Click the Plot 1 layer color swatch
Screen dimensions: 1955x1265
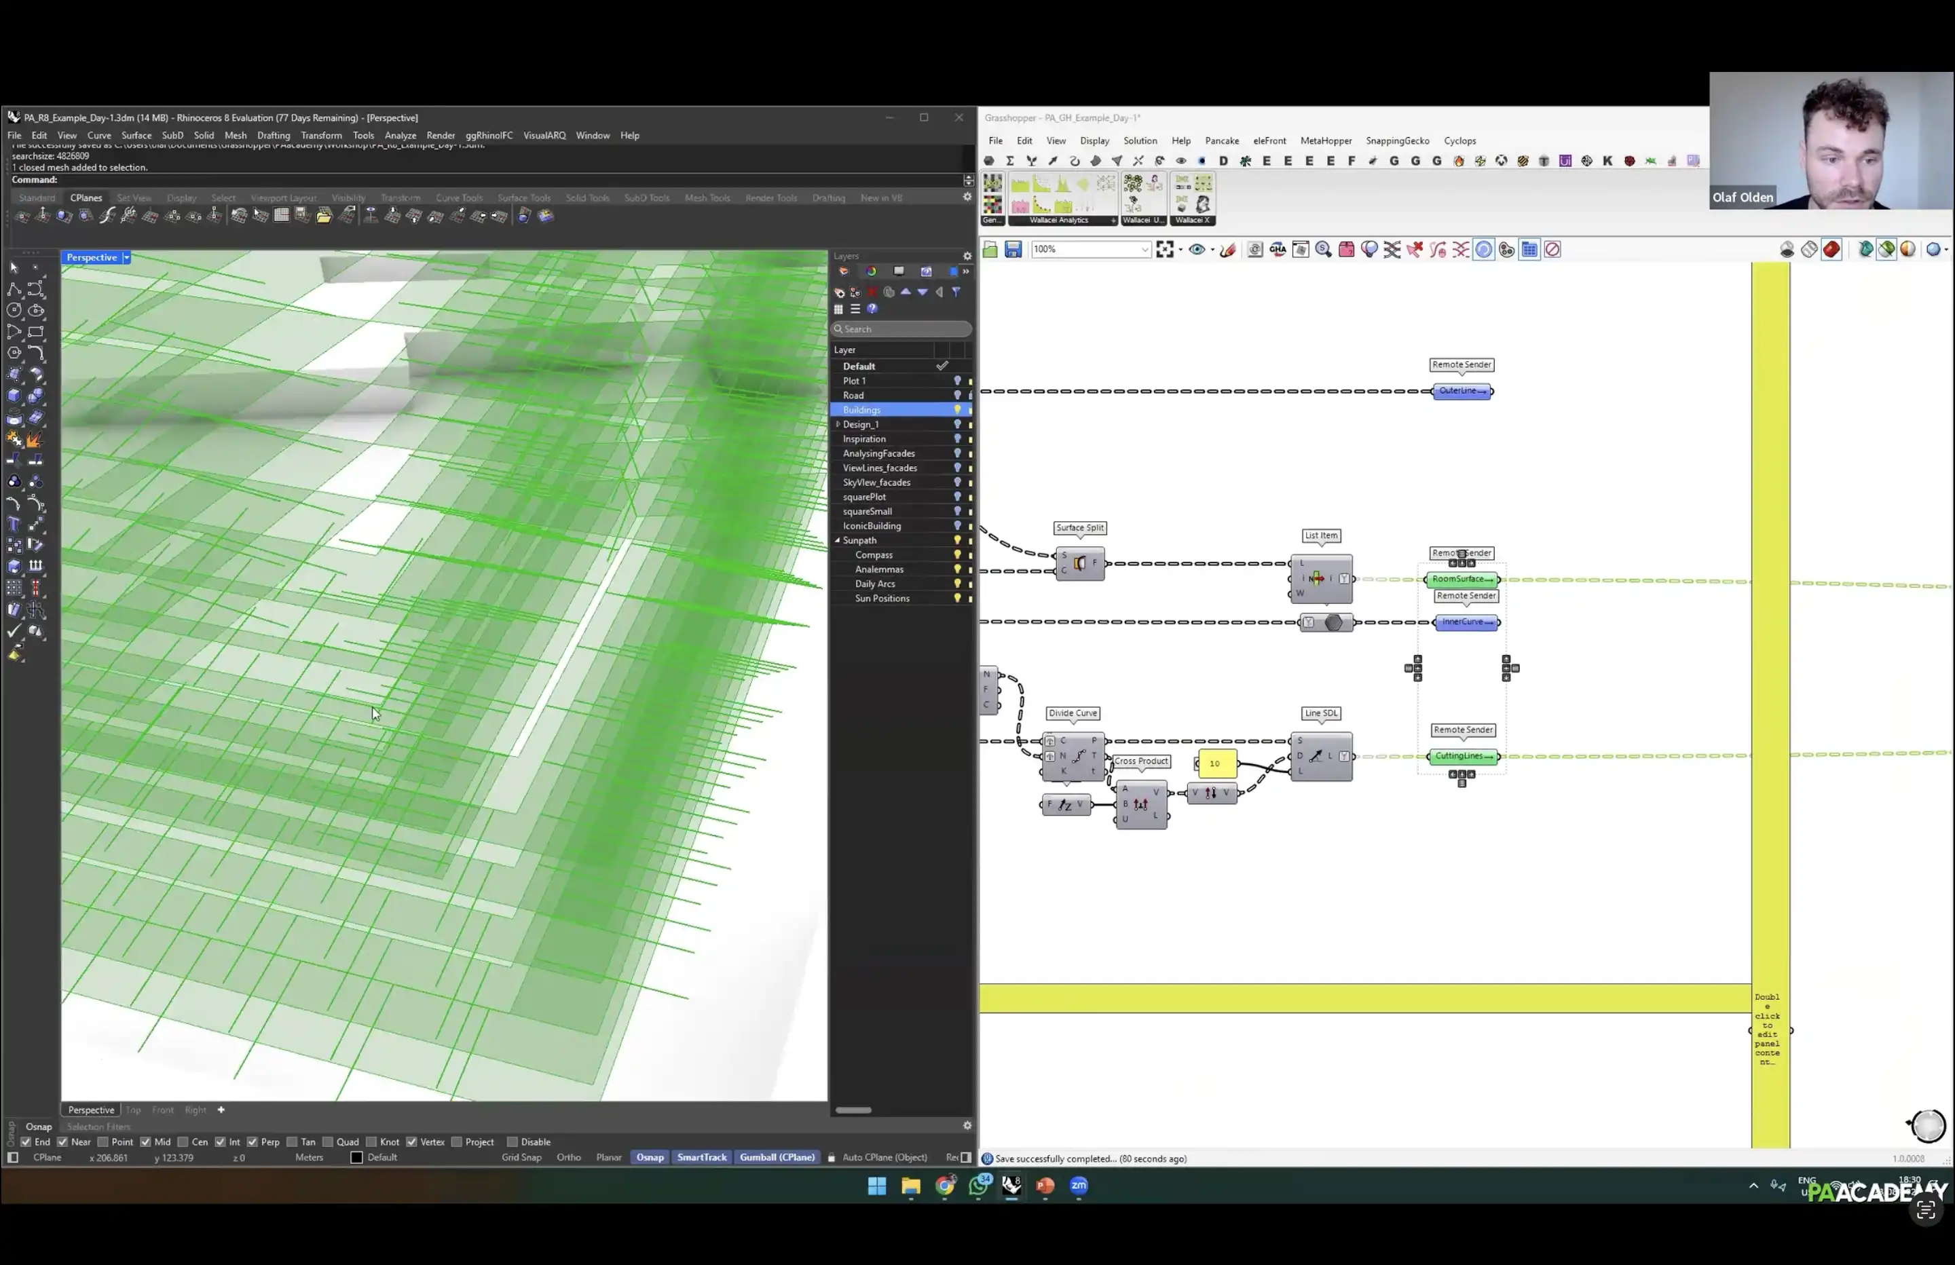[x=970, y=381]
